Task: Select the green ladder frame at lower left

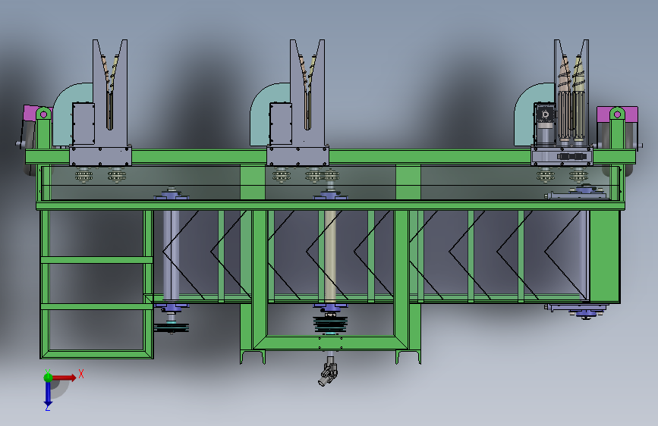Action: [x=96, y=284]
